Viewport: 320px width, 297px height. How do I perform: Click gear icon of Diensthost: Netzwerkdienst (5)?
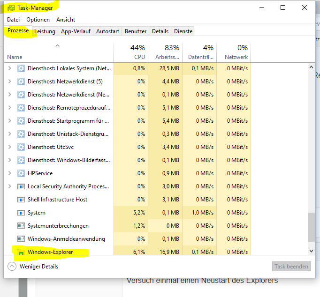(21, 82)
